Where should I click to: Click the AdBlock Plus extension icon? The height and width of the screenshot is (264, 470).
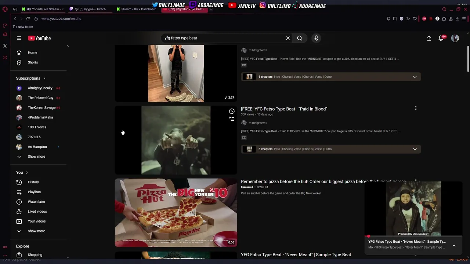(x=424, y=19)
